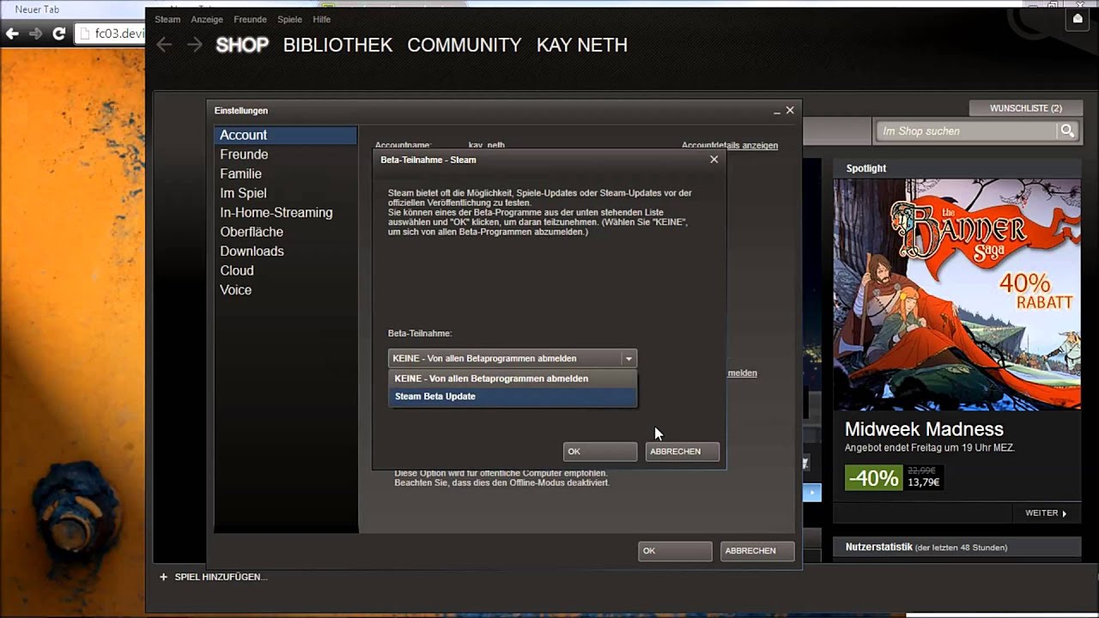This screenshot has width=1099, height=618.
Task: Click the Spotlight panel header
Action: [957, 168]
